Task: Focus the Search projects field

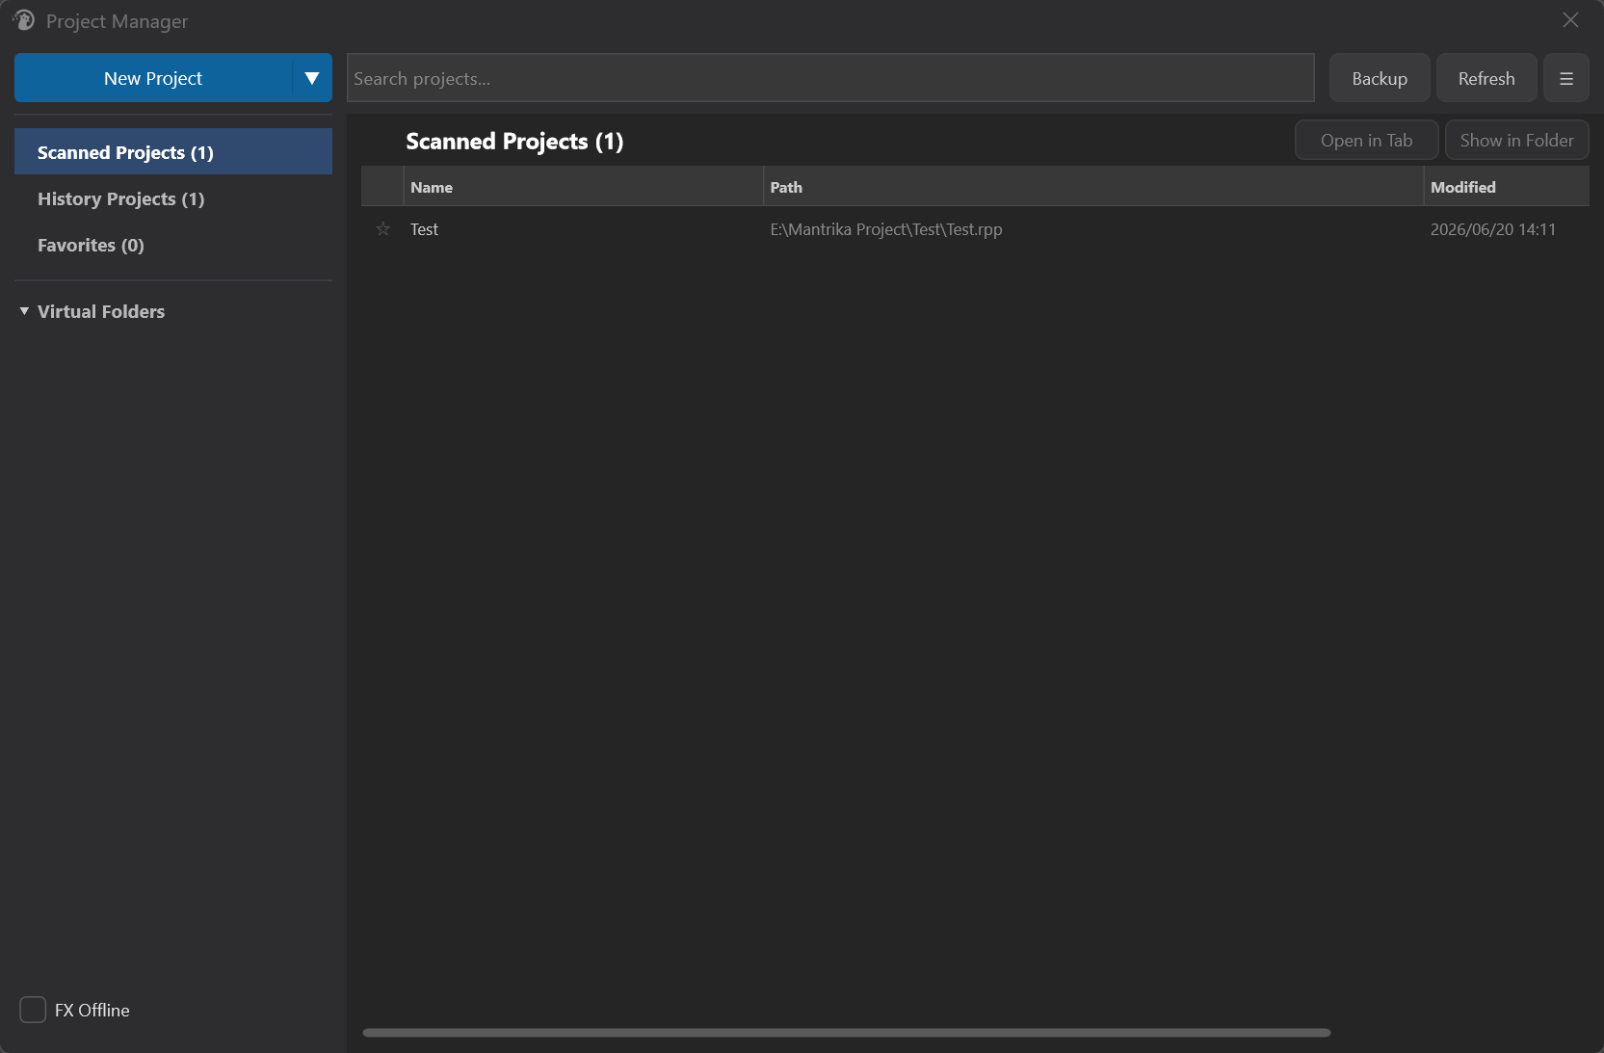Action: click(x=830, y=78)
